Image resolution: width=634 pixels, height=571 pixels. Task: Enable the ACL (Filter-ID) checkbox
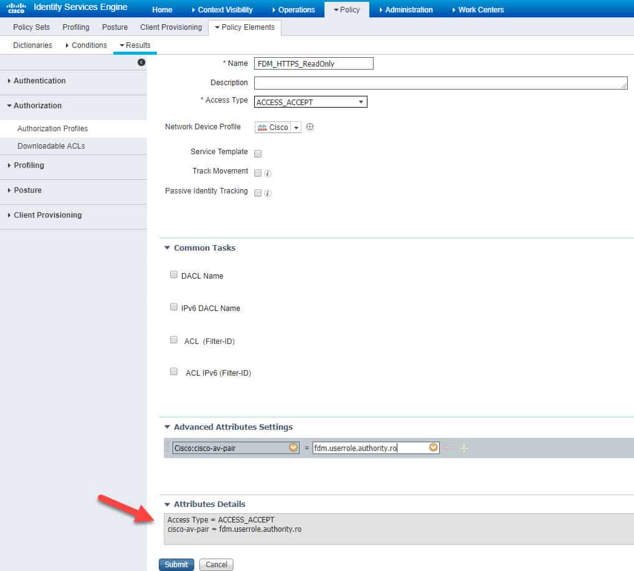pyautogui.click(x=174, y=340)
